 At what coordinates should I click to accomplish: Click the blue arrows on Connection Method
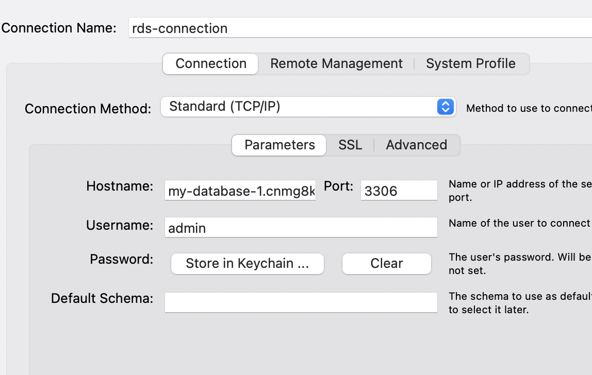coord(445,107)
